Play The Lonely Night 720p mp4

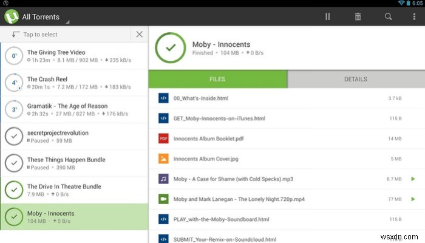coord(413,199)
